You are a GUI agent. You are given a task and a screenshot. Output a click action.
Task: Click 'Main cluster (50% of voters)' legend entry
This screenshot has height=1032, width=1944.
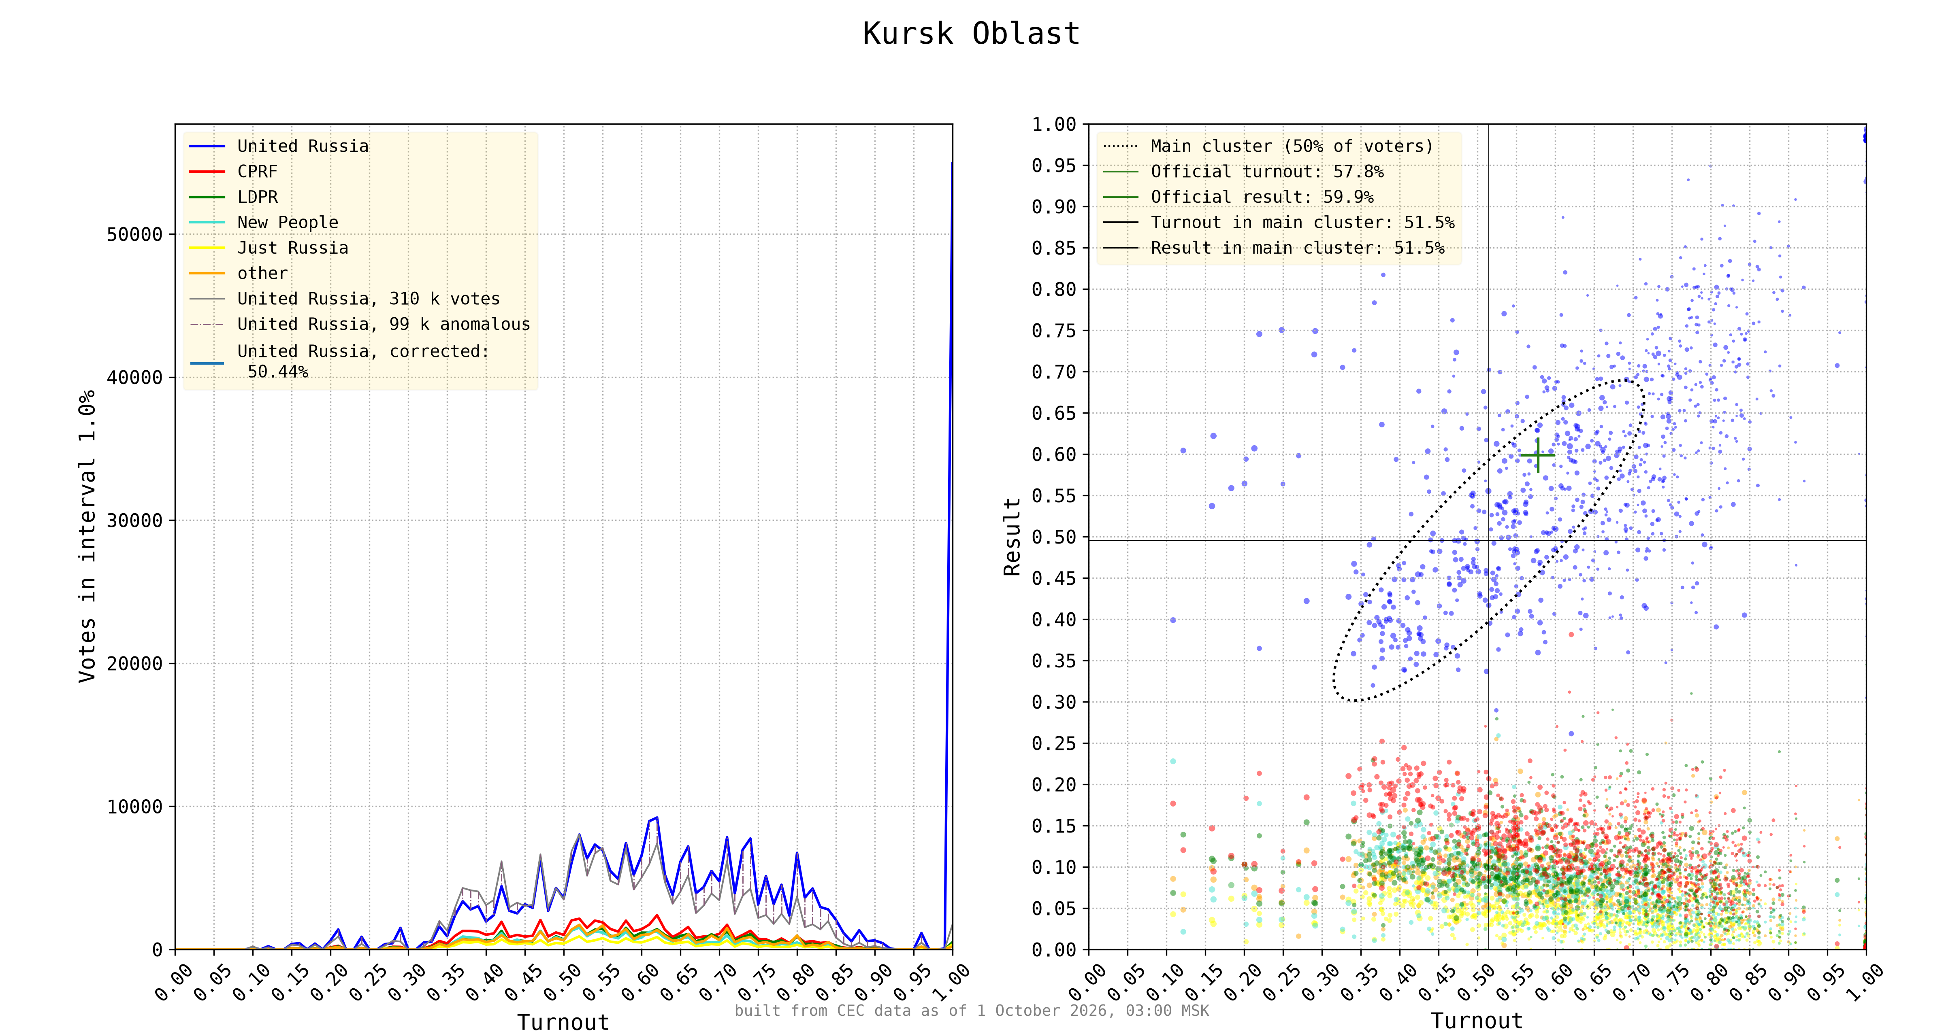click(x=1268, y=147)
